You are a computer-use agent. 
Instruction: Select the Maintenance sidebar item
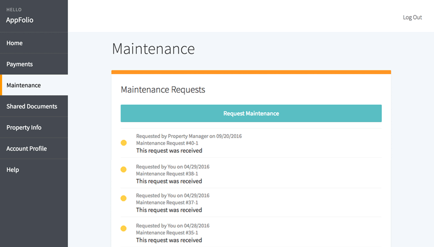34,85
